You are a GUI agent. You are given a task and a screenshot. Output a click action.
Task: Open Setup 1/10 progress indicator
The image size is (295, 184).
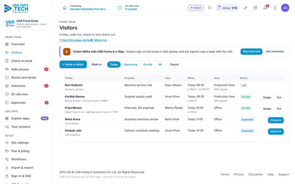click(227, 8)
